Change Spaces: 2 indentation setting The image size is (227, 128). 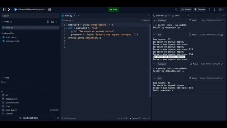click(x=135, y=118)
